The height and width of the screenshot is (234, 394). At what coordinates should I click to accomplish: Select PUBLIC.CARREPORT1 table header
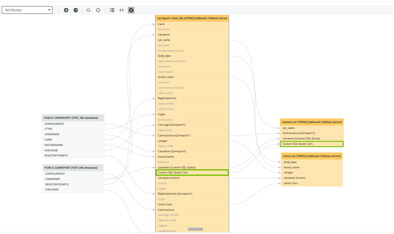pos(73,118)
